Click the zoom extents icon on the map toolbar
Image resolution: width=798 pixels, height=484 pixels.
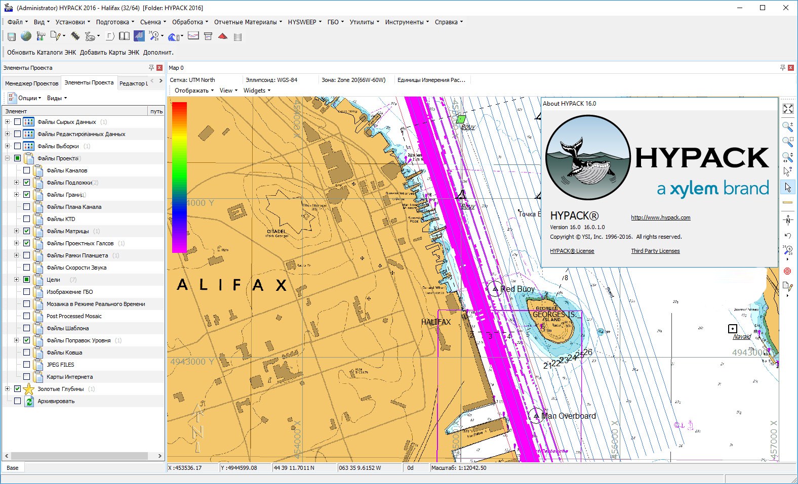(x=788, y=109)
